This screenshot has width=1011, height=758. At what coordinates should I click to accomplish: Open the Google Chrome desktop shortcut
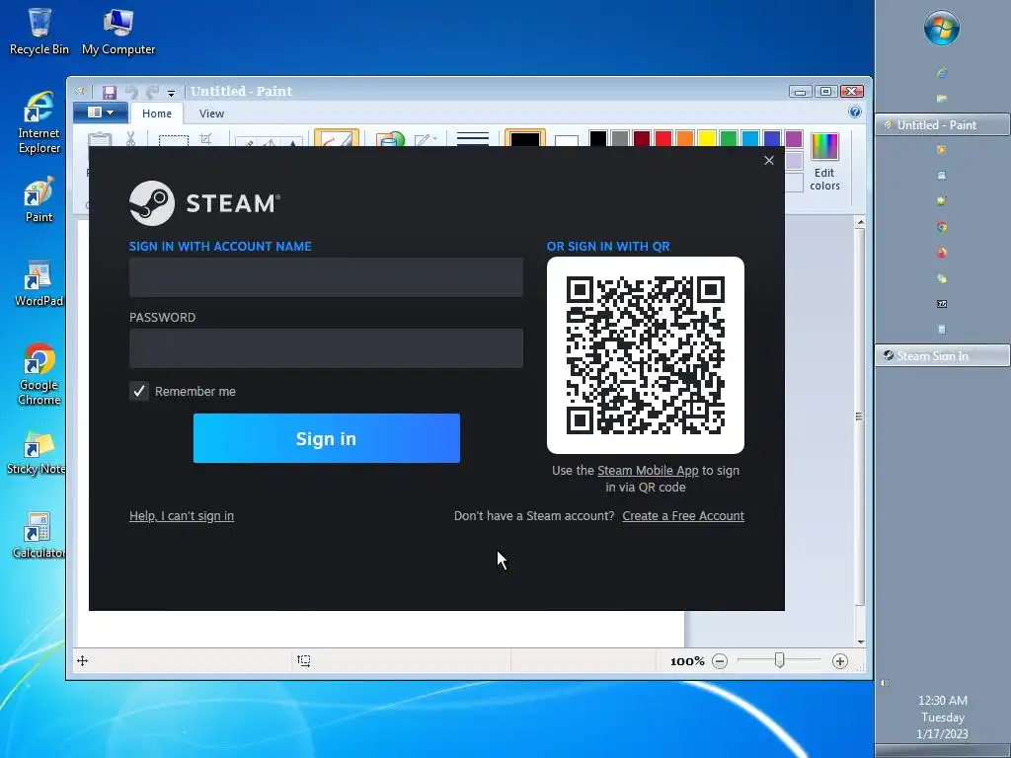[39, 374]
